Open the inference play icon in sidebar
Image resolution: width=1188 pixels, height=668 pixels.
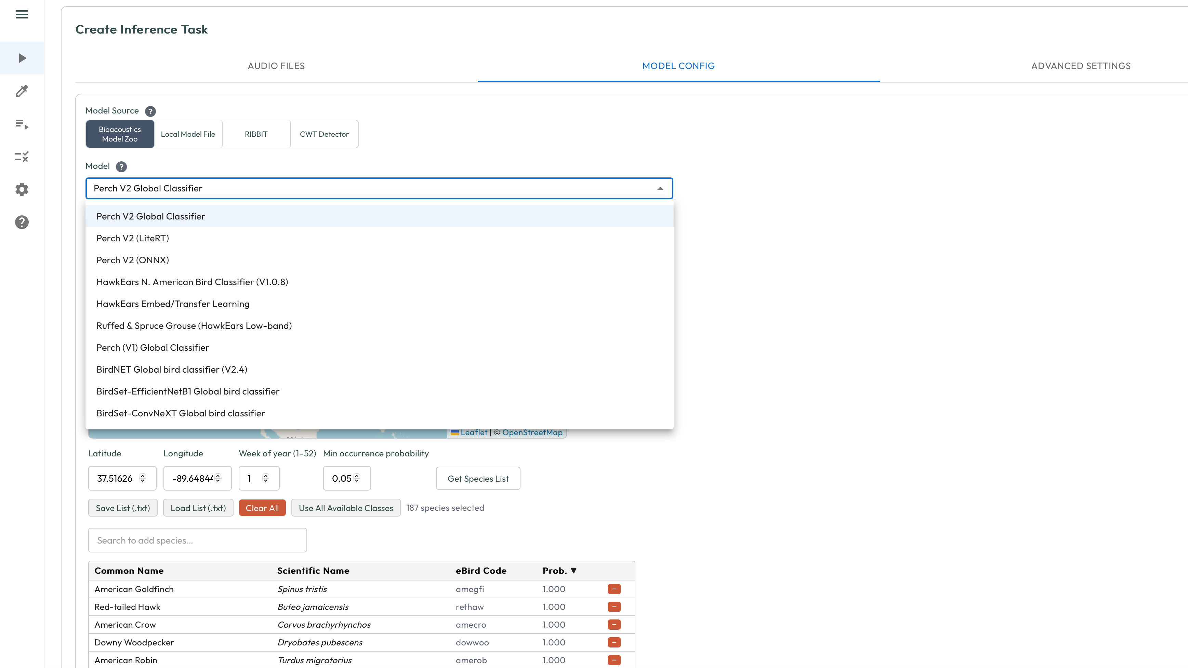coord(22,58)
